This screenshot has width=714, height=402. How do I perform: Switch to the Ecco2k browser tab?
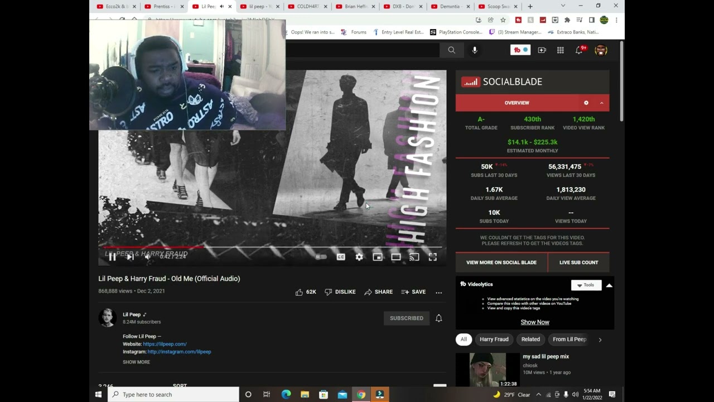tap(116, 7)
